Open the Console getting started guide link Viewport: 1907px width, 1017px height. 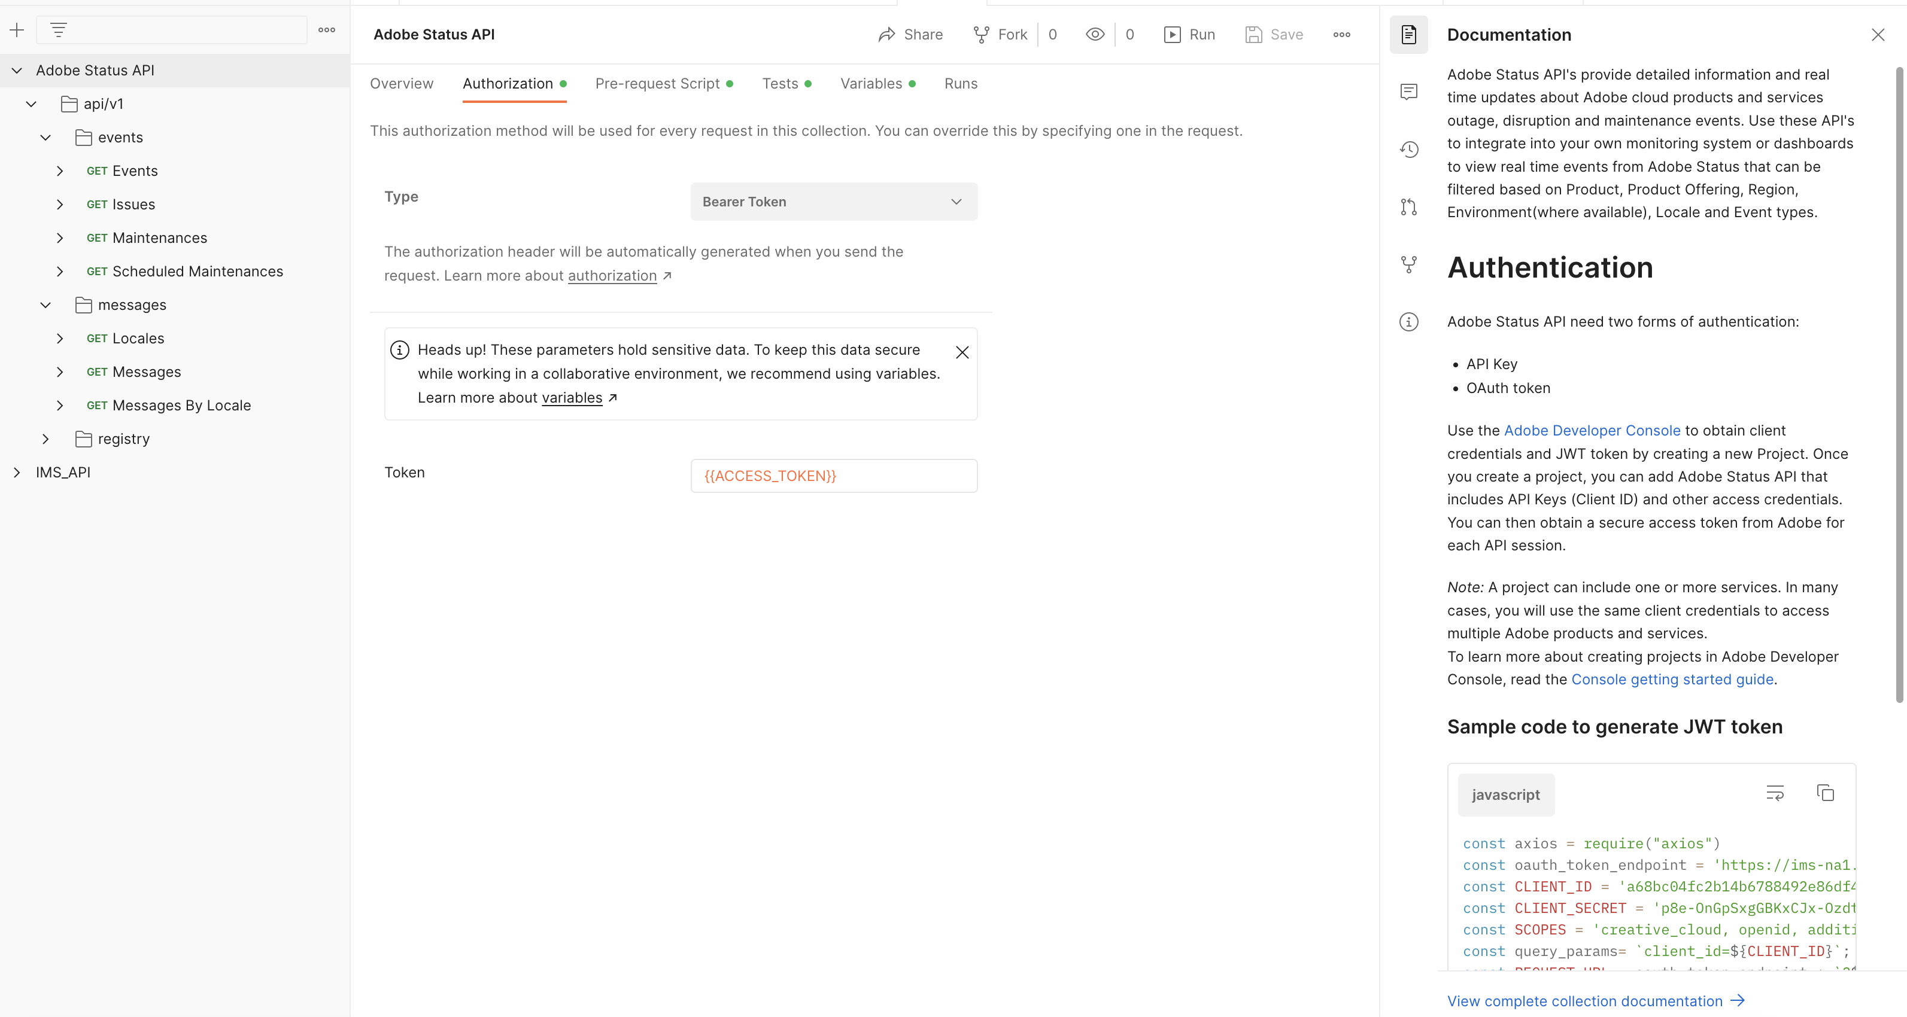pyautogui.click(x=1672, y=679)
